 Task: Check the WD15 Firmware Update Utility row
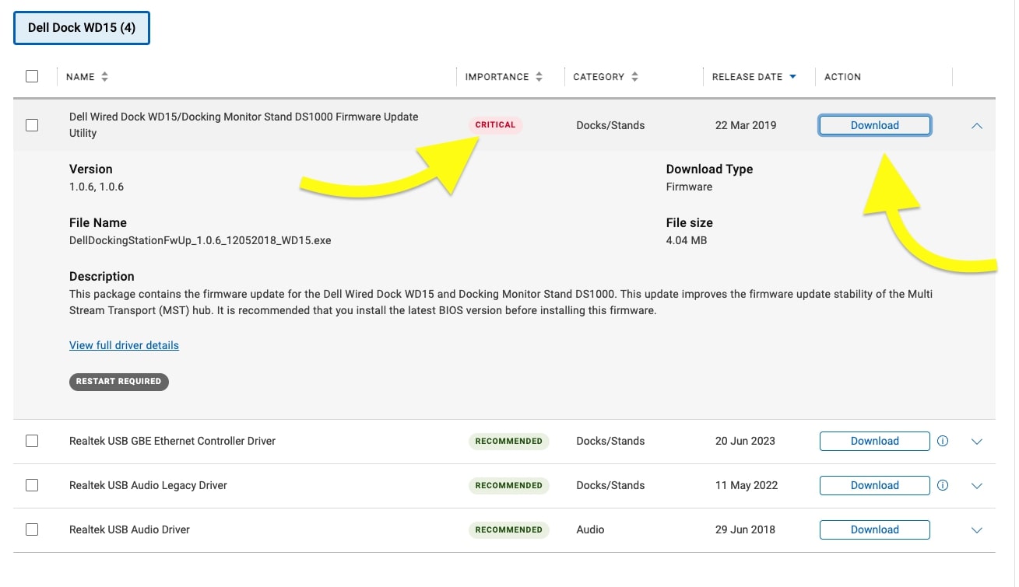point(32,125)
